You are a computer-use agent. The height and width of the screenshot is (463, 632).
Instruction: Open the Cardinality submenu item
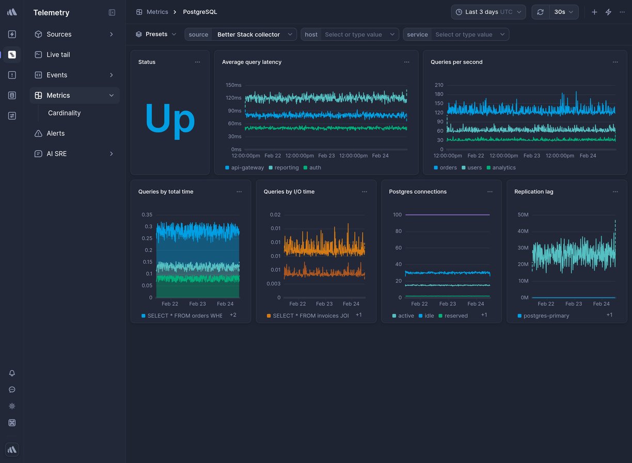coord(64,113)
